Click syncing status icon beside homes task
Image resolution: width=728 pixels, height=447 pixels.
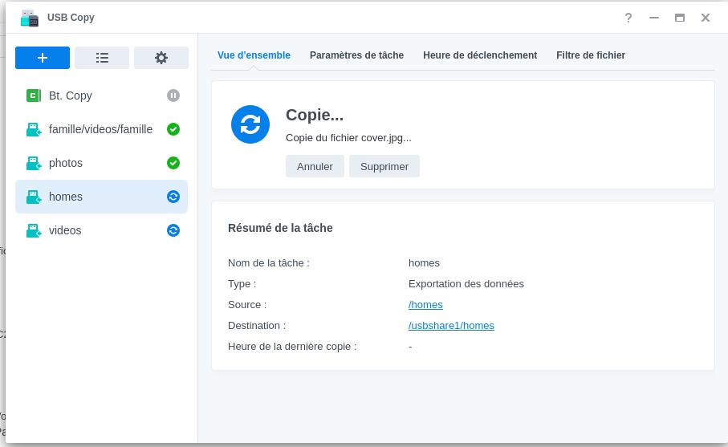[x=173, y=197]
